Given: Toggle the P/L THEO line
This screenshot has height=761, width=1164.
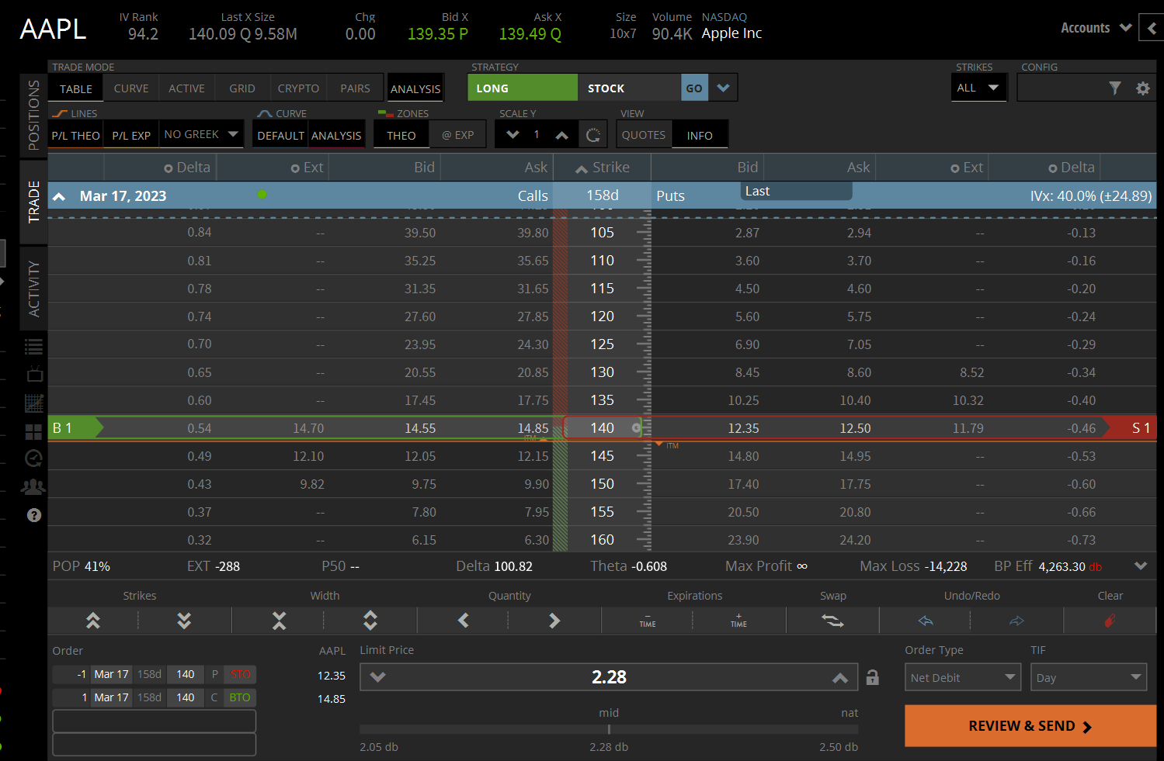Looking at the screenshot, I should [x=76, y=136].
